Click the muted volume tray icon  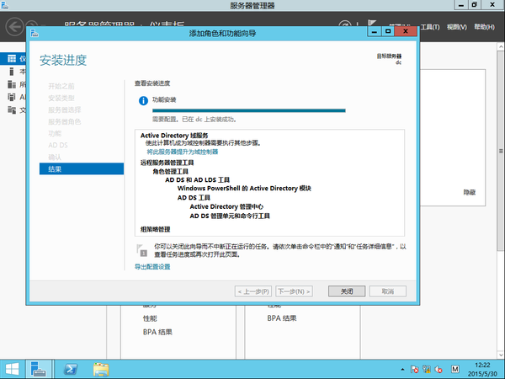(x=439, y=370)
